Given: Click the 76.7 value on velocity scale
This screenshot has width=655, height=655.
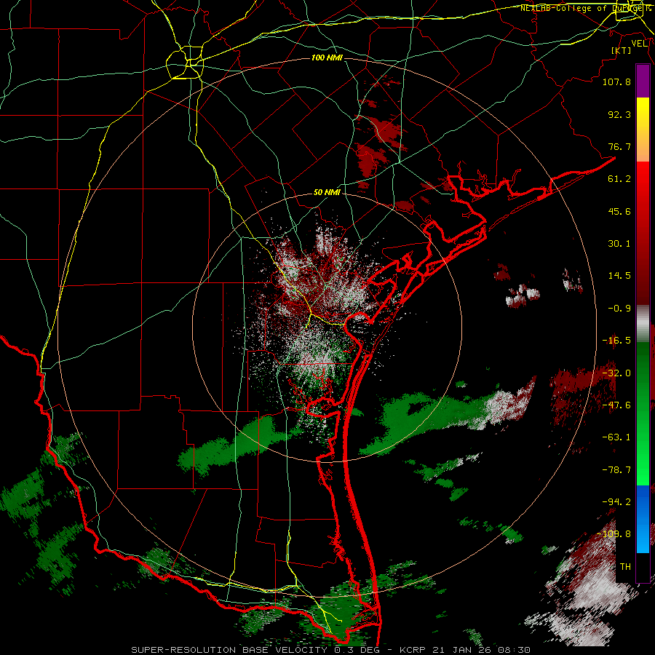Looking at the screenshot, I should (619, 146).
